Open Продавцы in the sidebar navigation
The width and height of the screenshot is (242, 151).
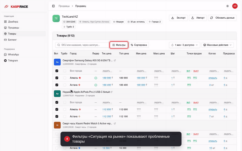tap(24, 28)
